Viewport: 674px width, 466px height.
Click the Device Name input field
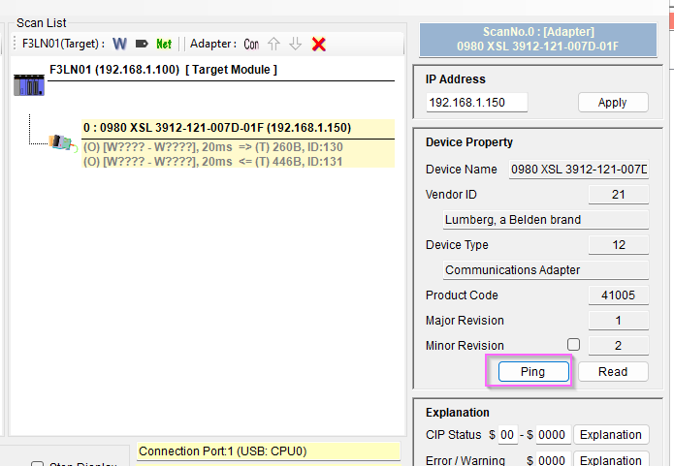click(579, 170)
